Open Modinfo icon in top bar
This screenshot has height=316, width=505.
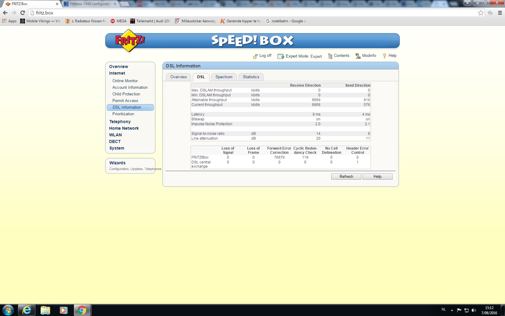[358, 56]
